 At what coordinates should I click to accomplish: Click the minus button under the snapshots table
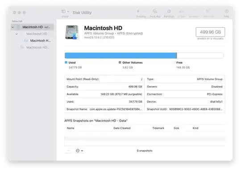point(69,150)
